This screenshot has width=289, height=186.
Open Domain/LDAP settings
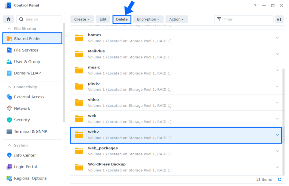27,73
